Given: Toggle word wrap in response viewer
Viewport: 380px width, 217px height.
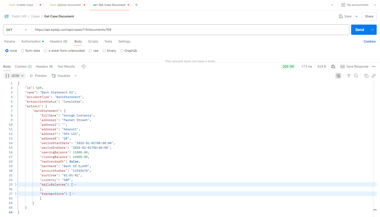Looking at the screenshot, I should (338, 76).
